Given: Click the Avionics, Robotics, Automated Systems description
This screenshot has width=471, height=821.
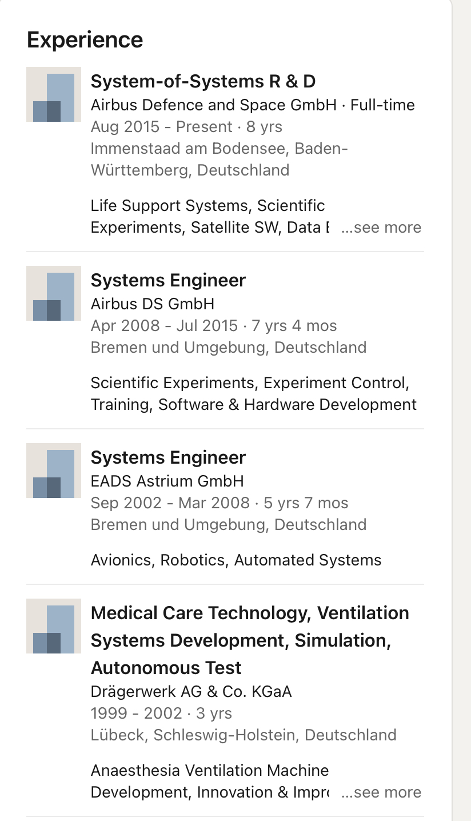Looking at the screenshot, I should pos(235,560).
